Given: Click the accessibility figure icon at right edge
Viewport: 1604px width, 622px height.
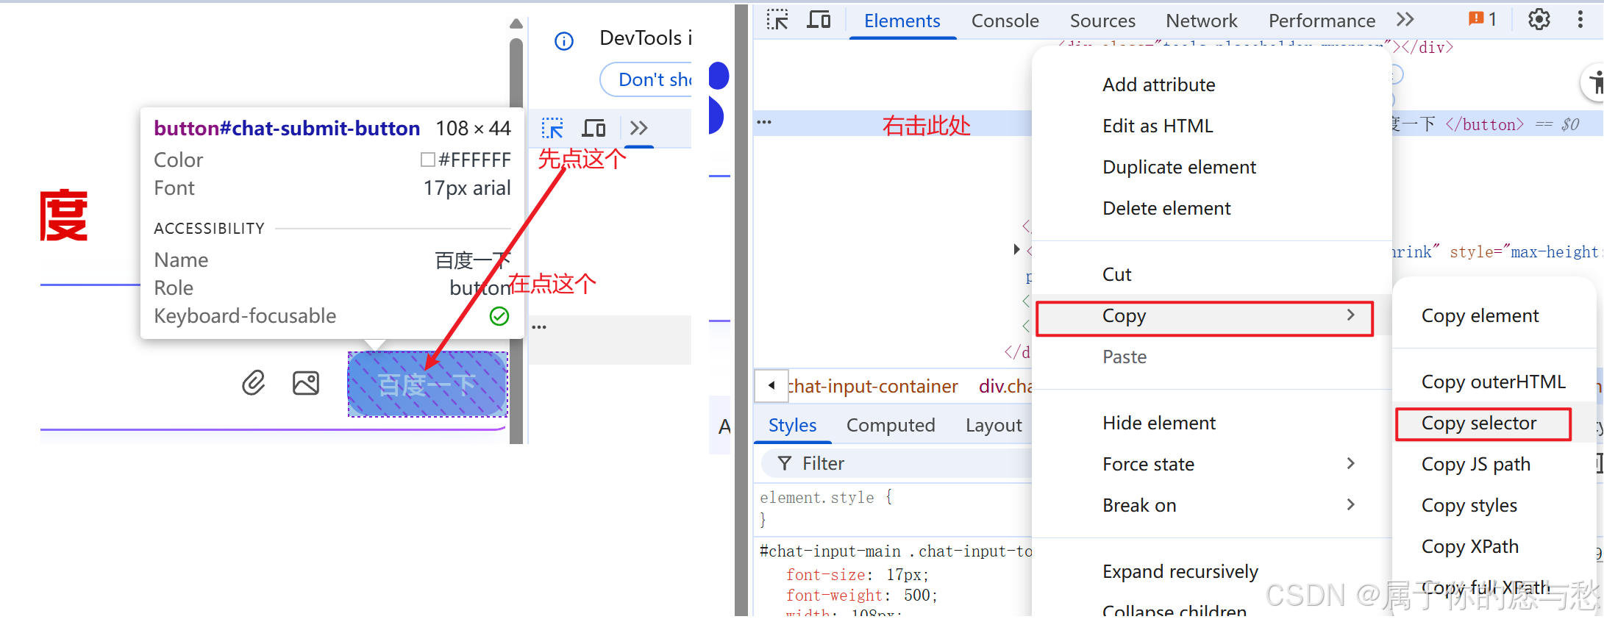Looking at the screenshot, I should [1594, 82].
